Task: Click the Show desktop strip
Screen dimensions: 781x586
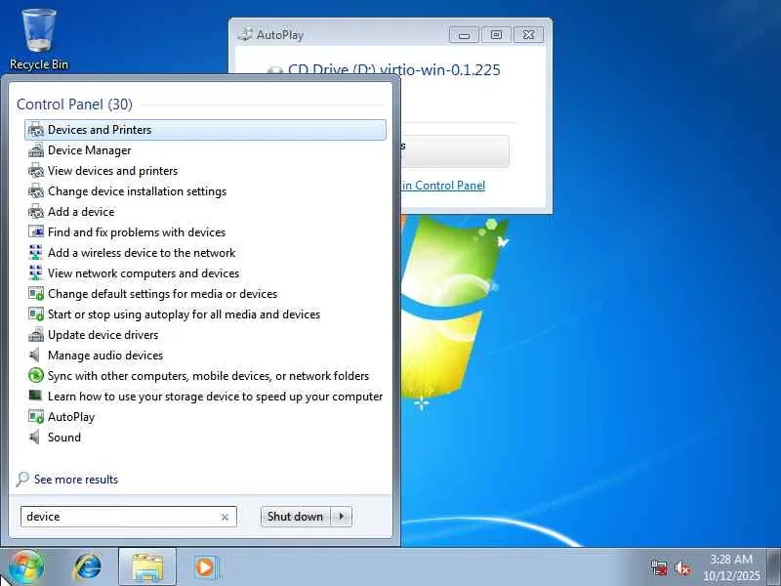Action: (x=774, y=567)
